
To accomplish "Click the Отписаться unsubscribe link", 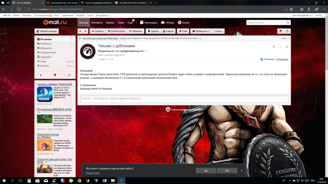I will tap(282, 59).
